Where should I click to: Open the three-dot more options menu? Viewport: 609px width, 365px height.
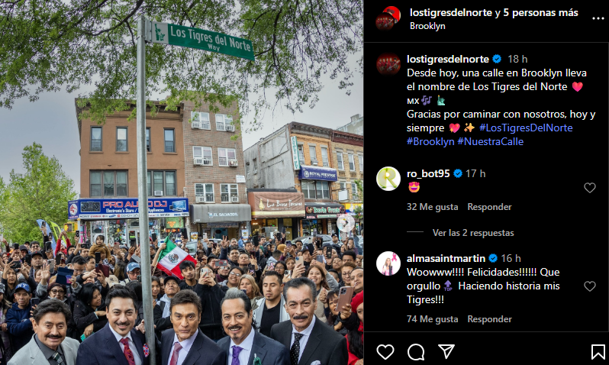[x=598, y=18]
